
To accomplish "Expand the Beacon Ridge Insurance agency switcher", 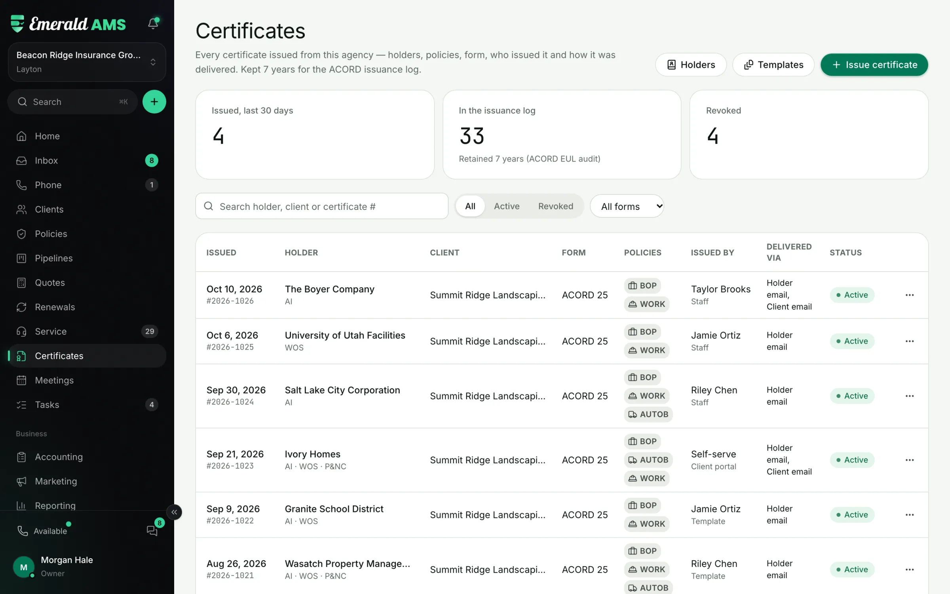I will click(87, 62).
